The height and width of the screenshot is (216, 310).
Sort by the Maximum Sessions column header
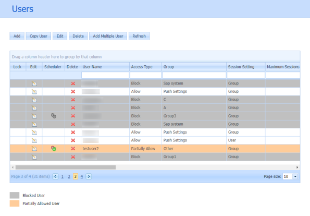click(283, 67)
